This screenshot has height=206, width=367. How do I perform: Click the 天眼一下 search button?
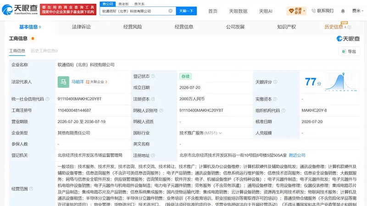pyautogui.click(x=186, y=11)
